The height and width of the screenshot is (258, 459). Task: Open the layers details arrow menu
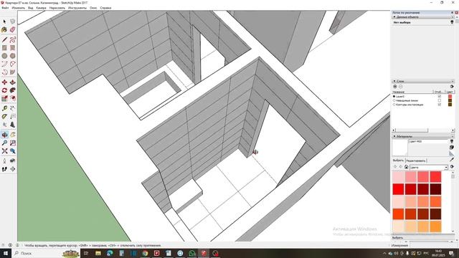pyautogui.click(x=452, y=87)
